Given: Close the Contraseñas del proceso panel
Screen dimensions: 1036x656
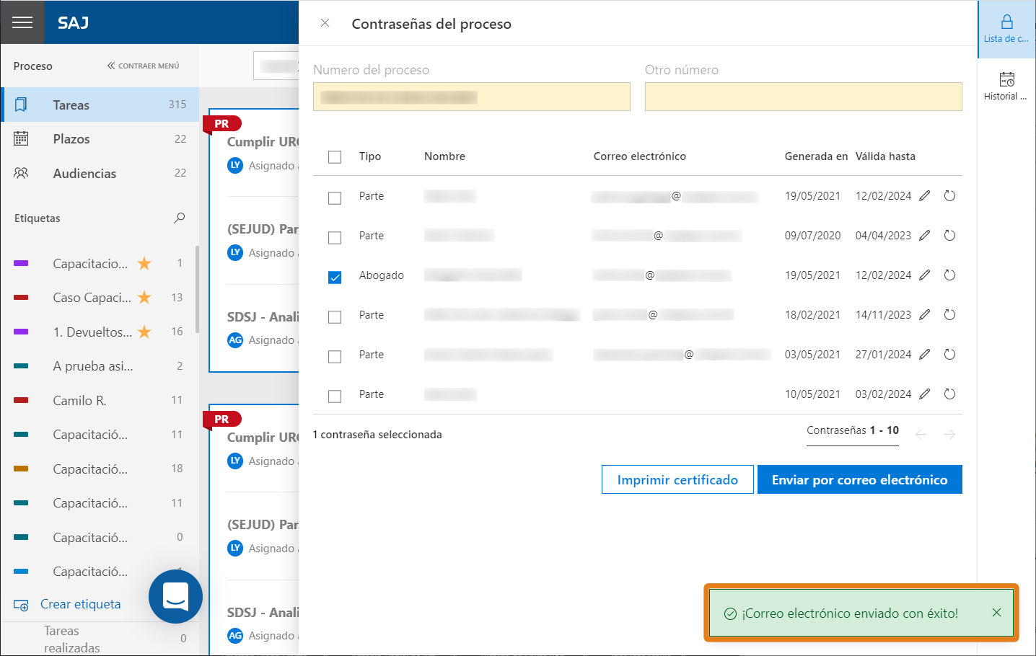Looking at the screenshot, I should [325, 23].
